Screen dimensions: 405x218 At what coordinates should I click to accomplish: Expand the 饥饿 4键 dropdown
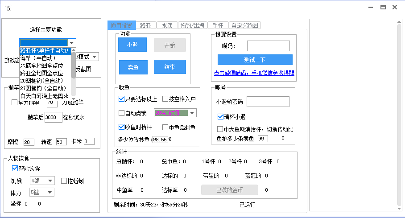[x=50, y=181]
